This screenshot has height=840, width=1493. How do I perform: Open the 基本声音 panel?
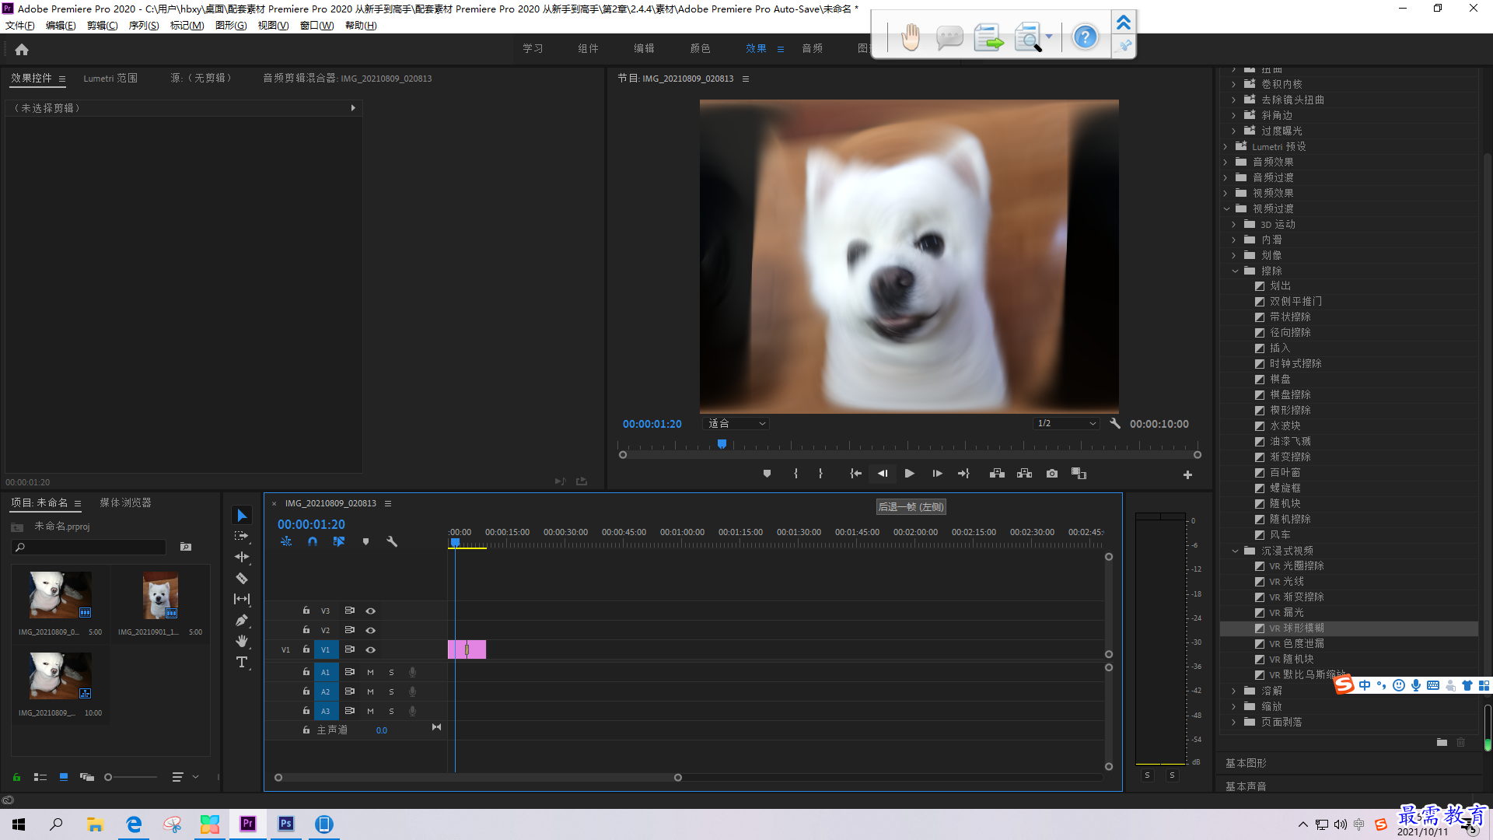(1246, 786)
